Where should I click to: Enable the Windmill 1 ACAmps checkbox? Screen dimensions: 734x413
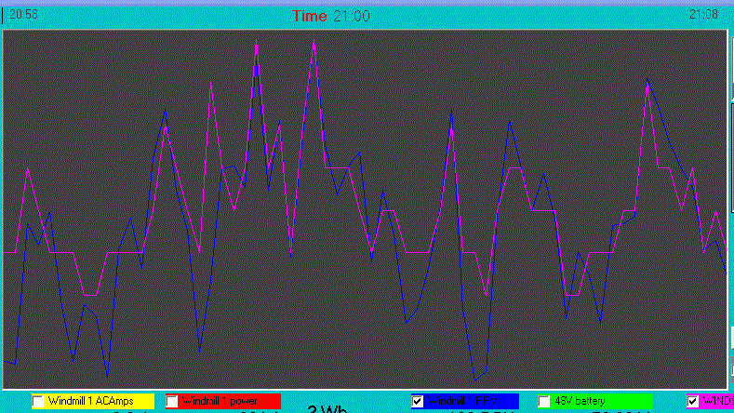pos(38,401)
